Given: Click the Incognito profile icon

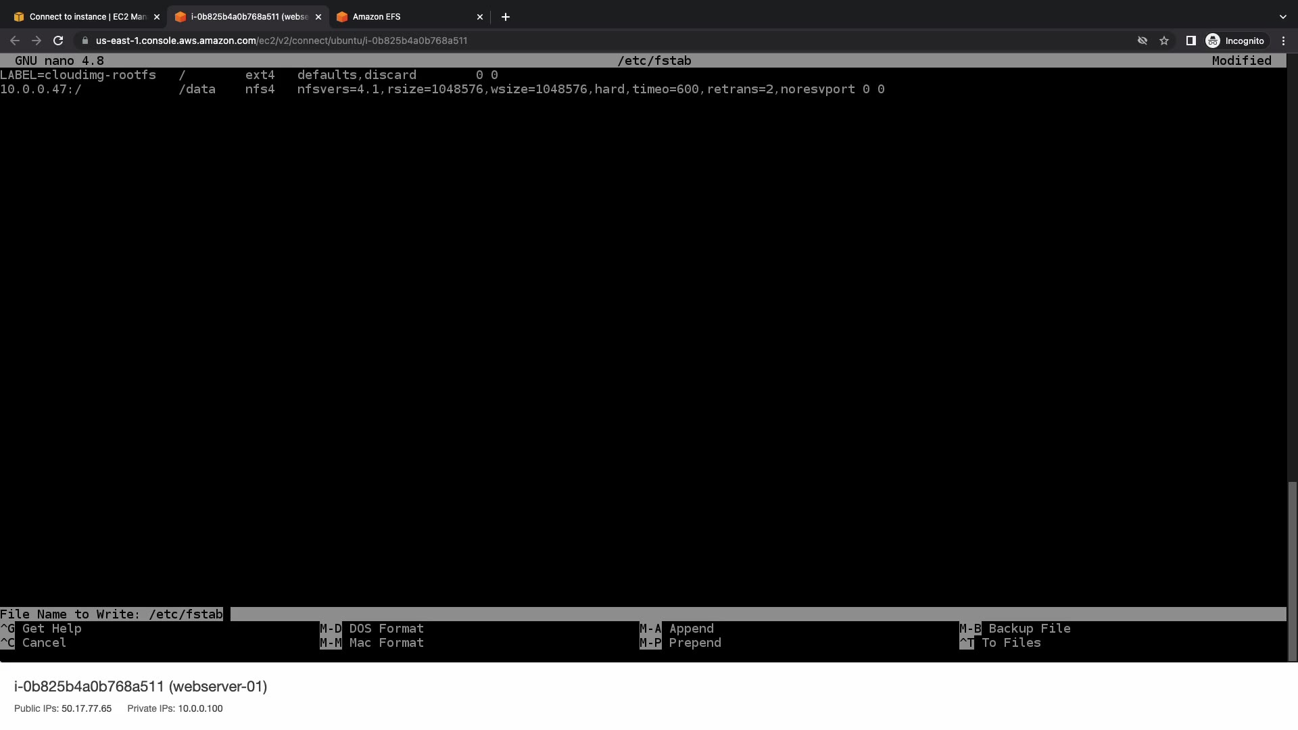Looking at the screenshot, I should (x=1213, y=41).
